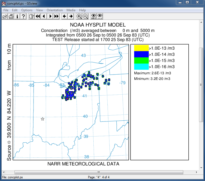
Task: Click the 'TEST Release started at 1700' line
Action: click(x=98, y=40)
